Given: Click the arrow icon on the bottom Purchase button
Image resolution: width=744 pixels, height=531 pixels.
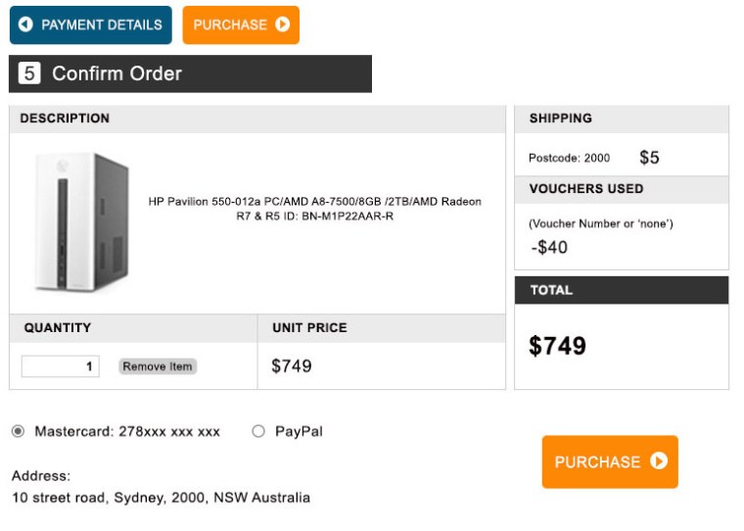Looking at the screenshot, I should pyautogui.click(x=659, y=461).
